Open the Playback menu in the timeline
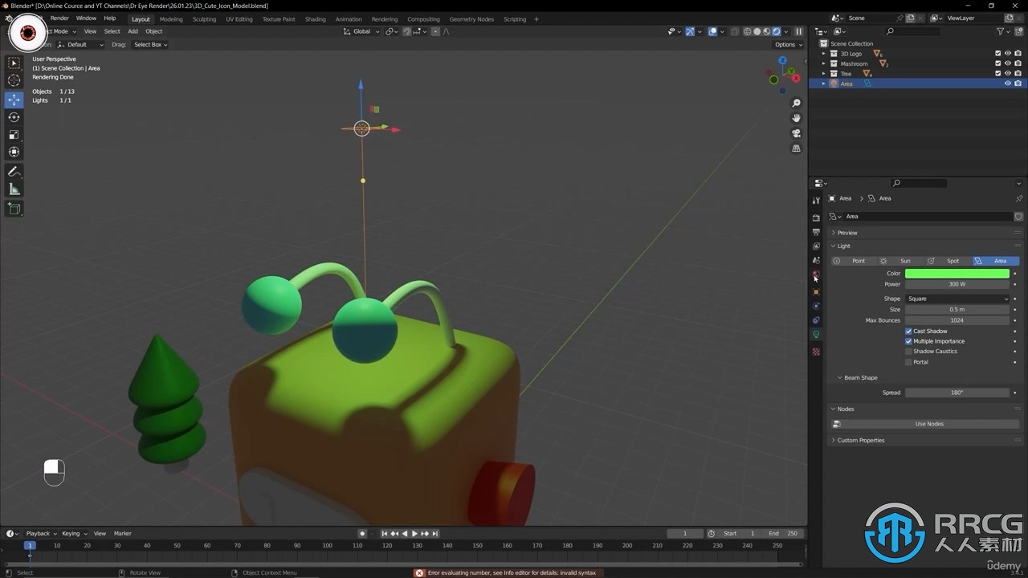This screenshot has width=1028, height=578. [x=41, y=534]
